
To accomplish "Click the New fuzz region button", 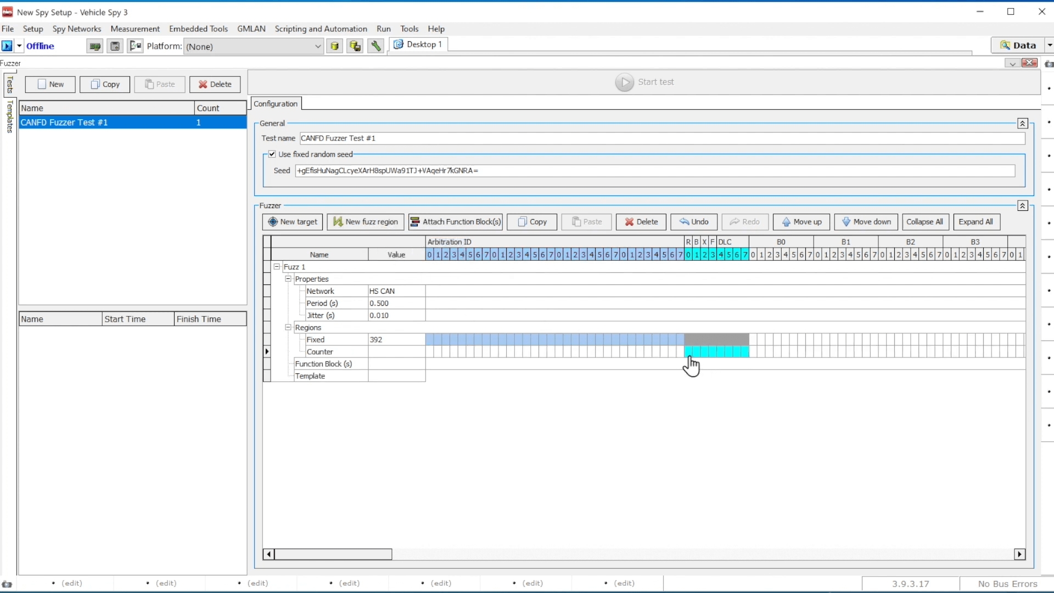I will [x=366, y=222].
